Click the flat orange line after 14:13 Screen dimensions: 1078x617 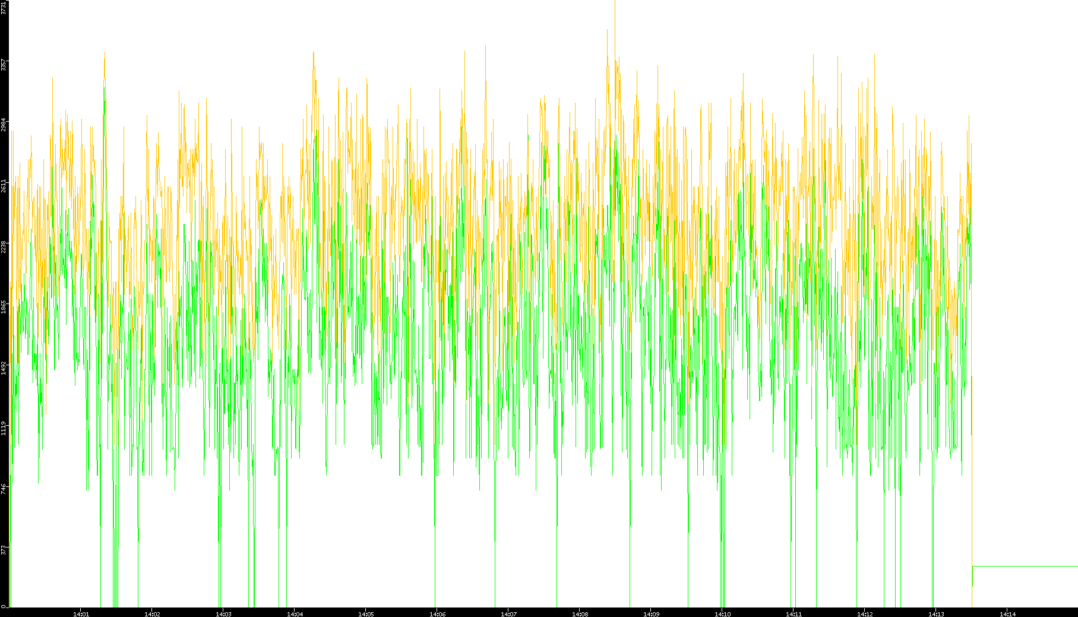(x=1025, y=567)
